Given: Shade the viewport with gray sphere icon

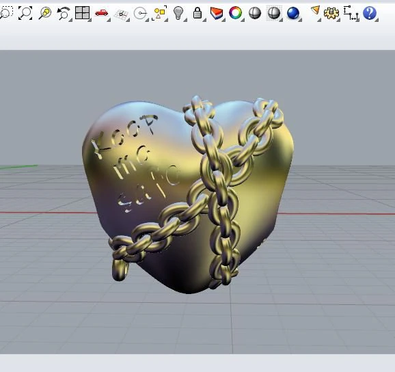Looking at the screenshot, I should click(255, 13).
